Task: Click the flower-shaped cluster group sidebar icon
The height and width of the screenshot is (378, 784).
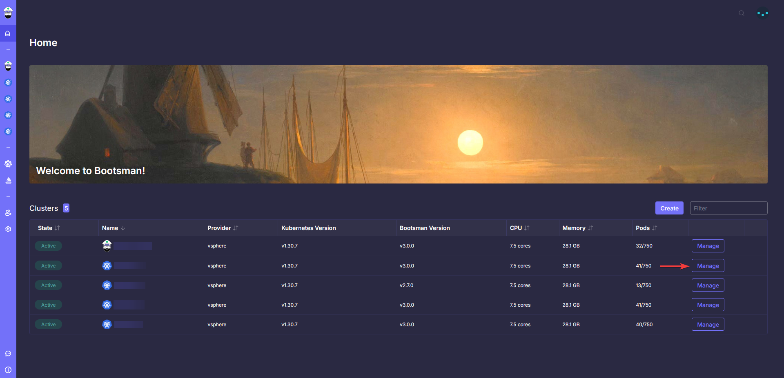Action: 8,164
